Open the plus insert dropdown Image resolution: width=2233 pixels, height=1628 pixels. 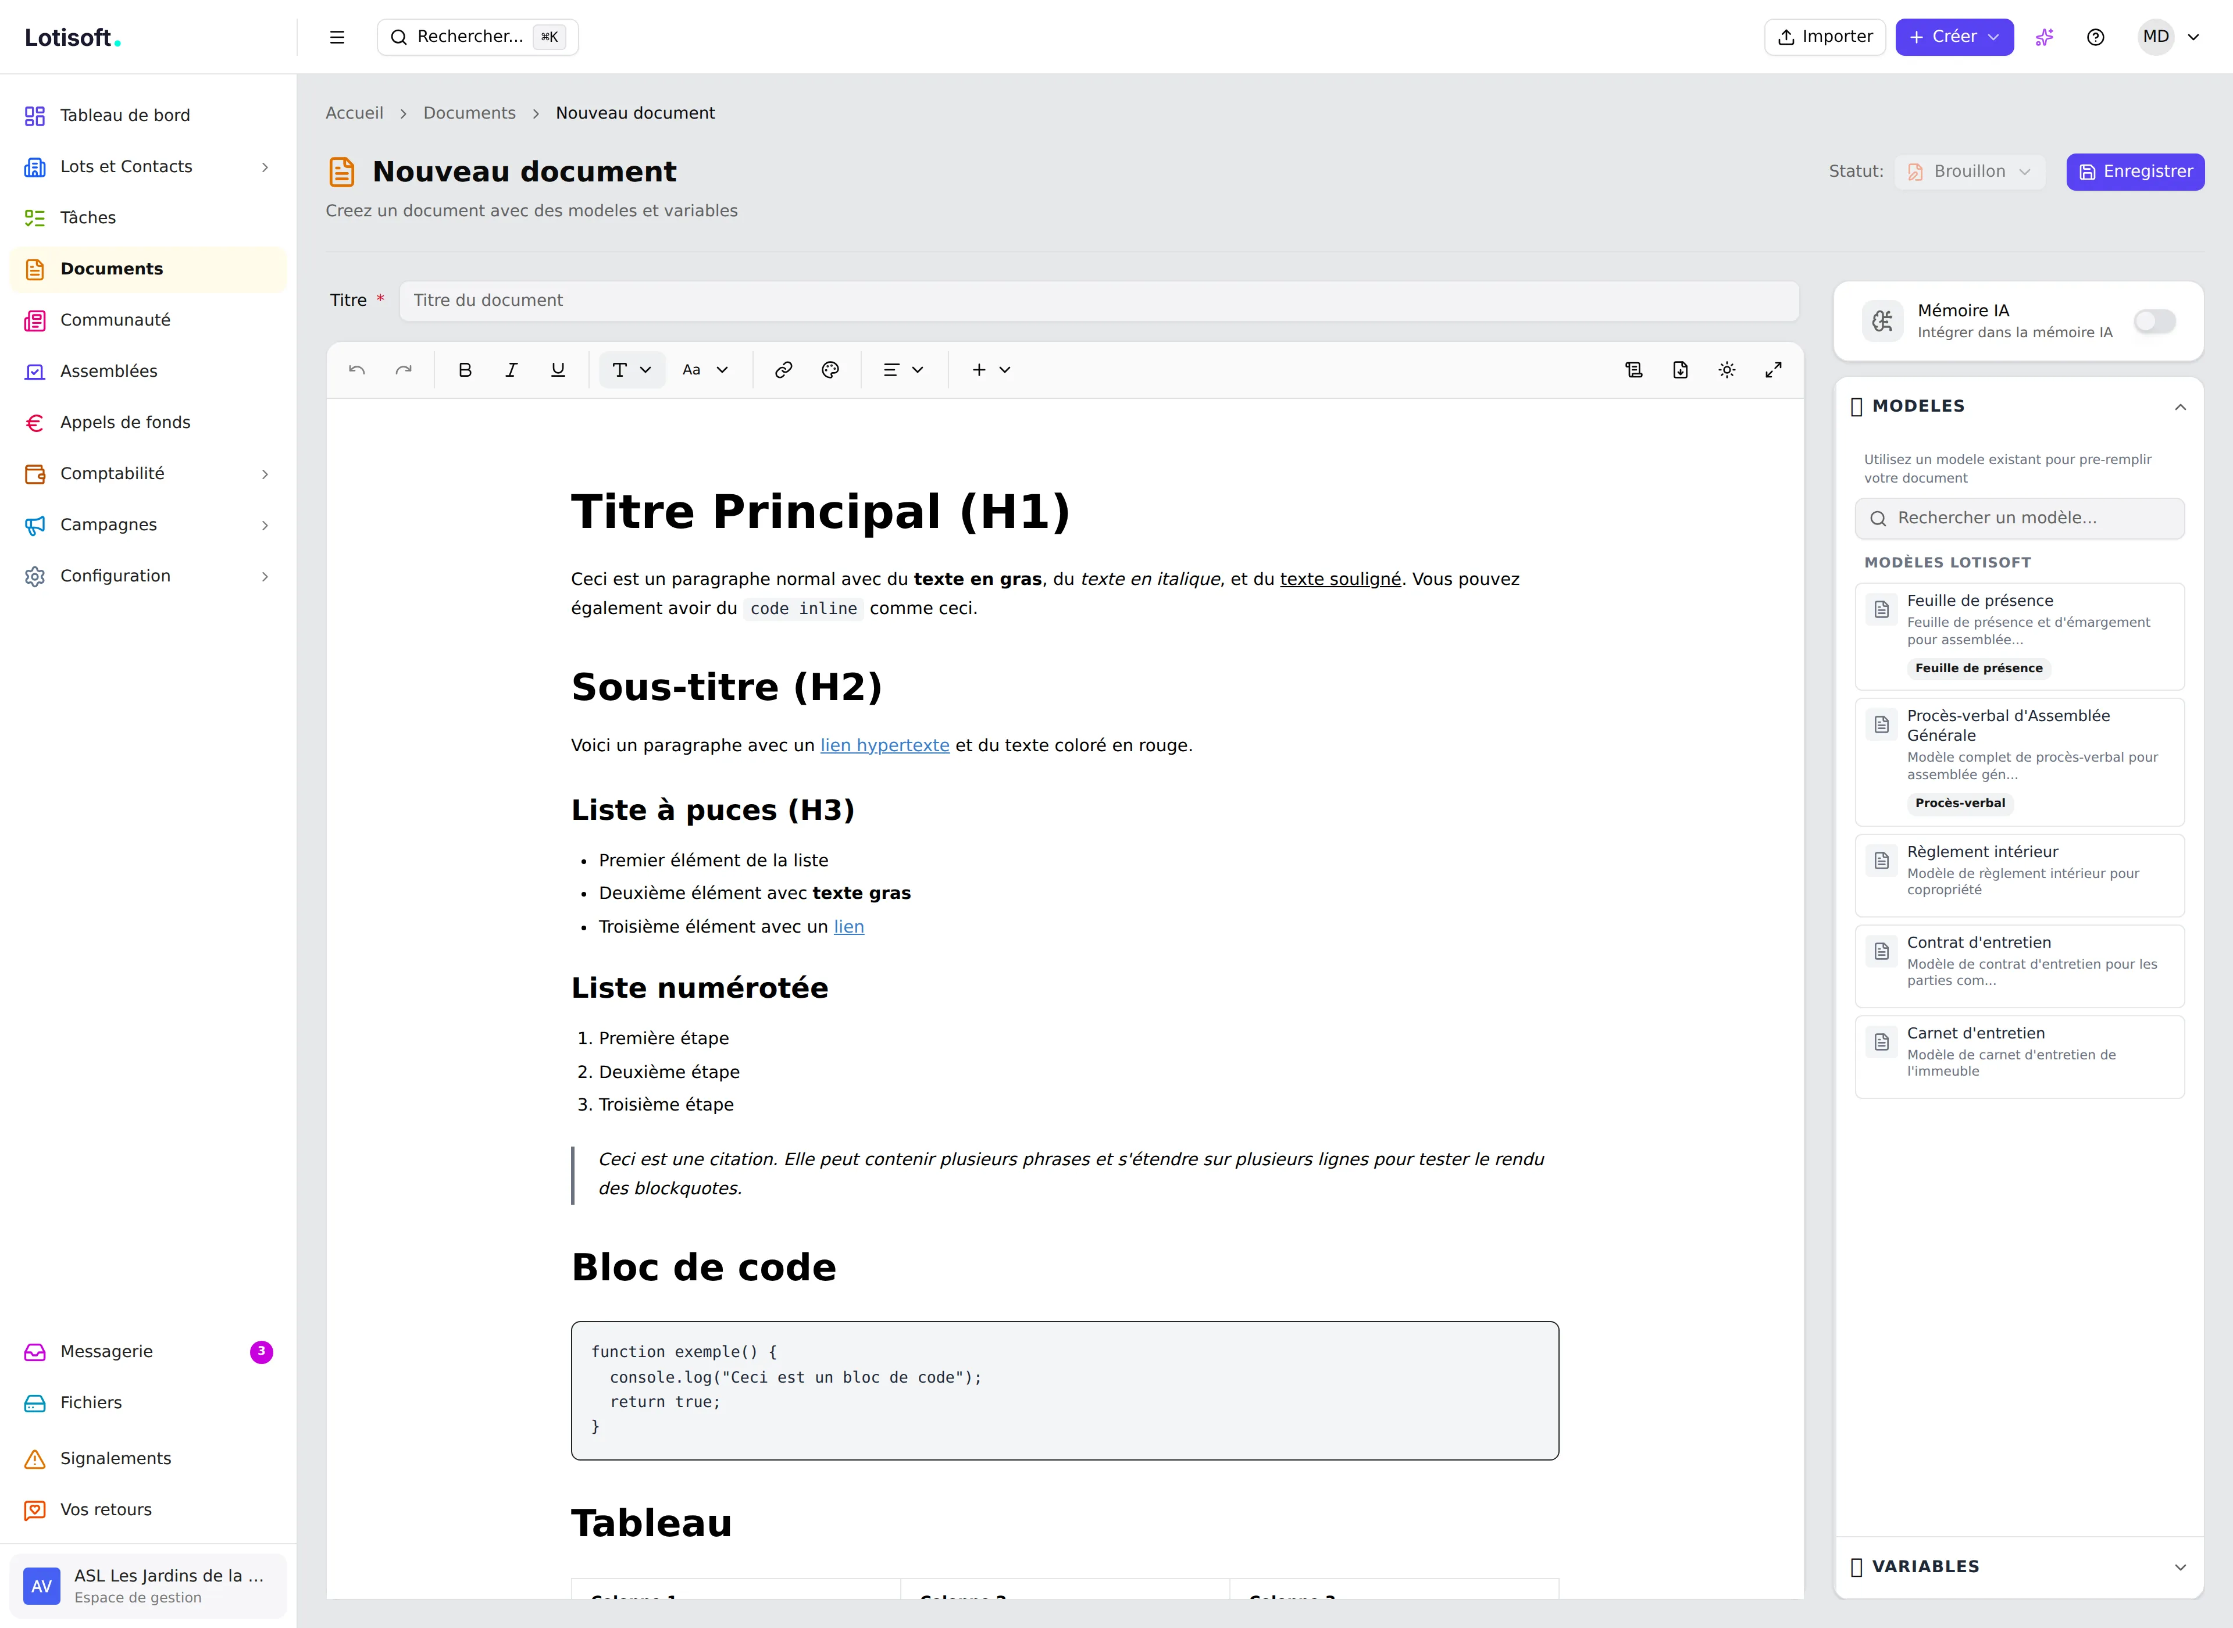(991, 370)
